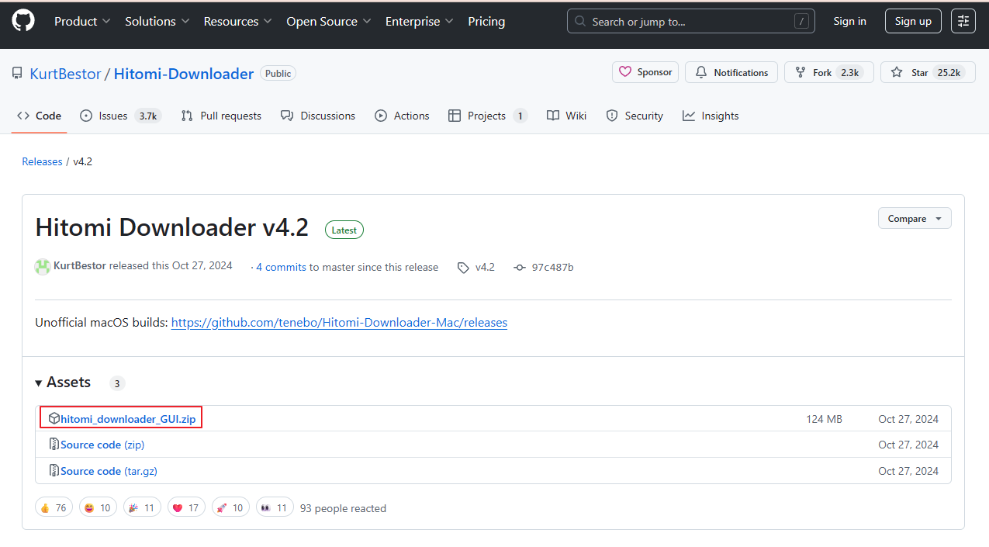The image size is (989, 547).
Task: Toggle the hooray party reaction
Action: pos(142,508)
